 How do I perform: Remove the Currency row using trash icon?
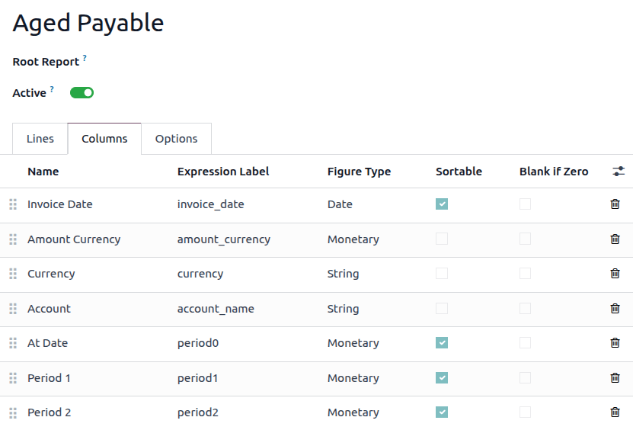(615, 274)
